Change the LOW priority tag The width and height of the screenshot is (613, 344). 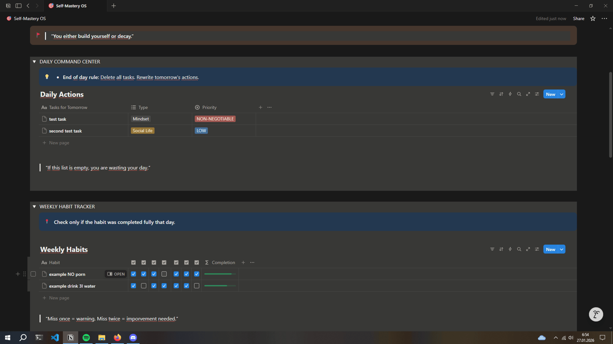coord(201,131)
